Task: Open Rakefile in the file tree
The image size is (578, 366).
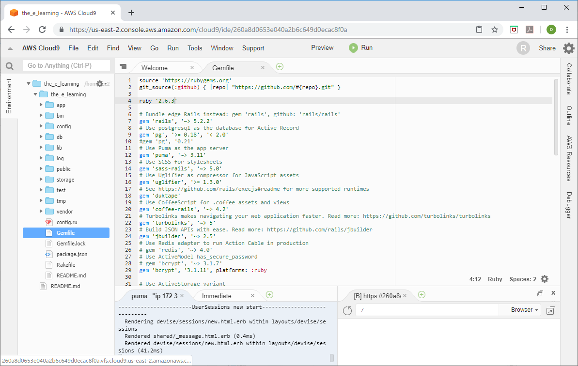Action: pyautogui.click(x=66, y=265)
